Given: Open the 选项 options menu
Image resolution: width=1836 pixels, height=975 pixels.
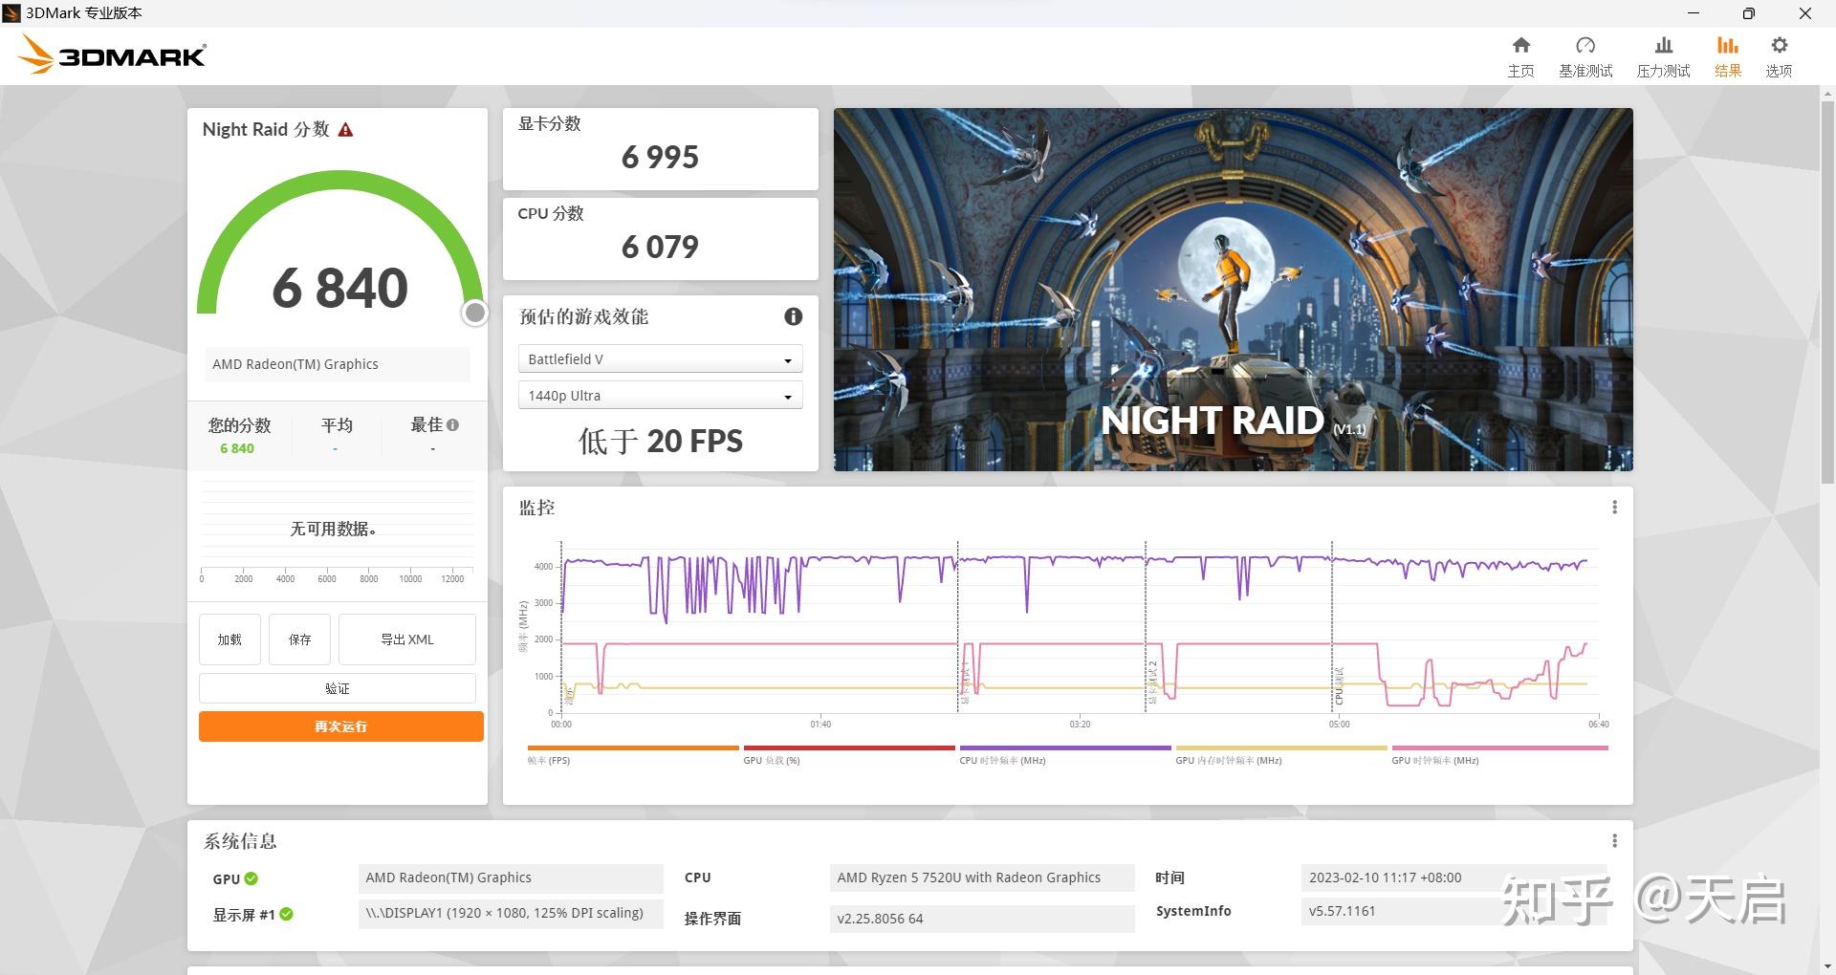Looking at the screenshot, I should (1779, 54).
